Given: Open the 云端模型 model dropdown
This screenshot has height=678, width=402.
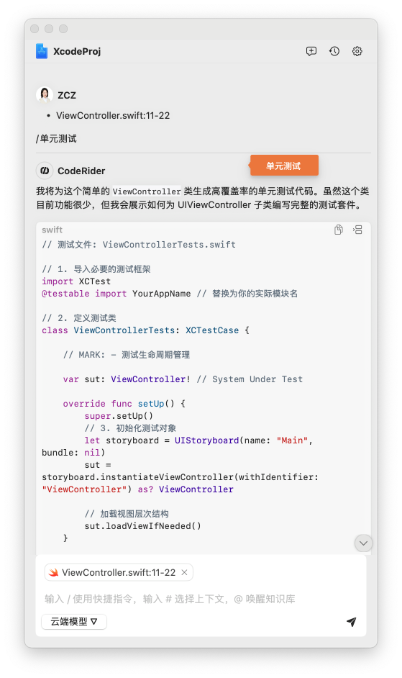Looking at the screenshot, I should coord(74,622).
